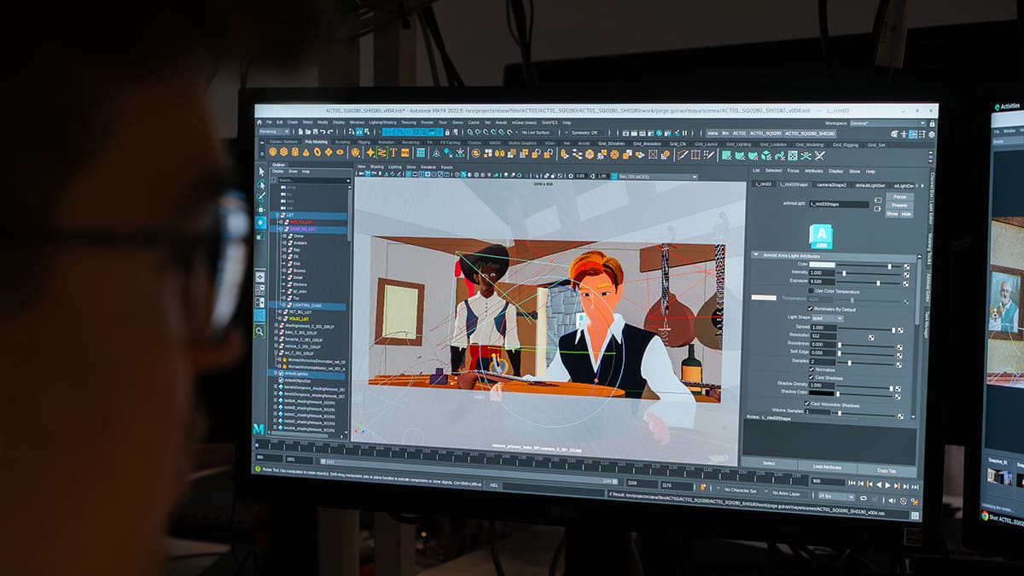Toggle the Normalize checkbox
The image size is (1024, 576).
pos(810,369)
